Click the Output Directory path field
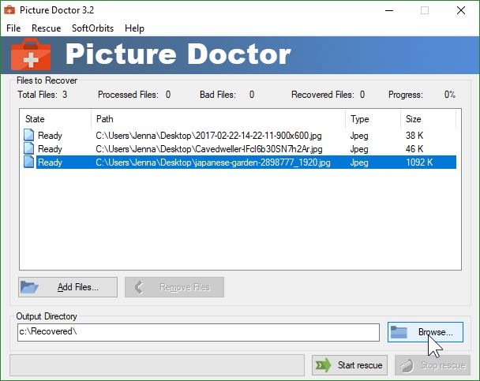 point(197,332)
